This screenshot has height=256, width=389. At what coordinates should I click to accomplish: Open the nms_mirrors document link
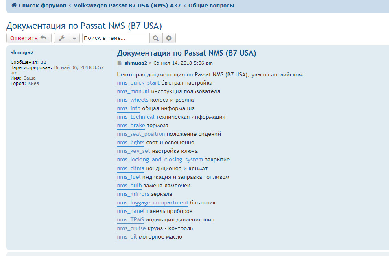[133, 194]
